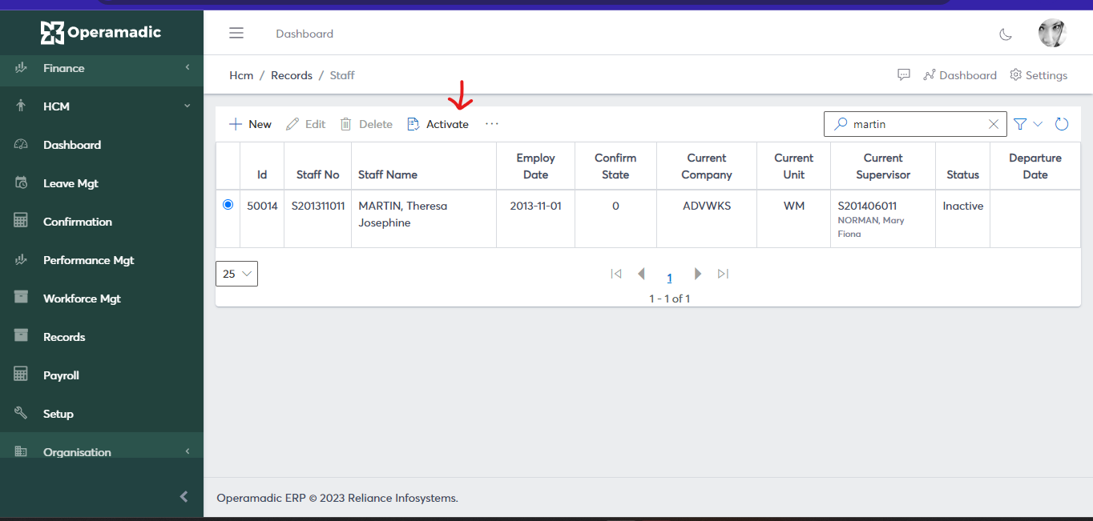The width and height of the screenshot is (1093, 521).
Task: Toggle the hamburger sidebar menu
Action: (x=236, y=33)
